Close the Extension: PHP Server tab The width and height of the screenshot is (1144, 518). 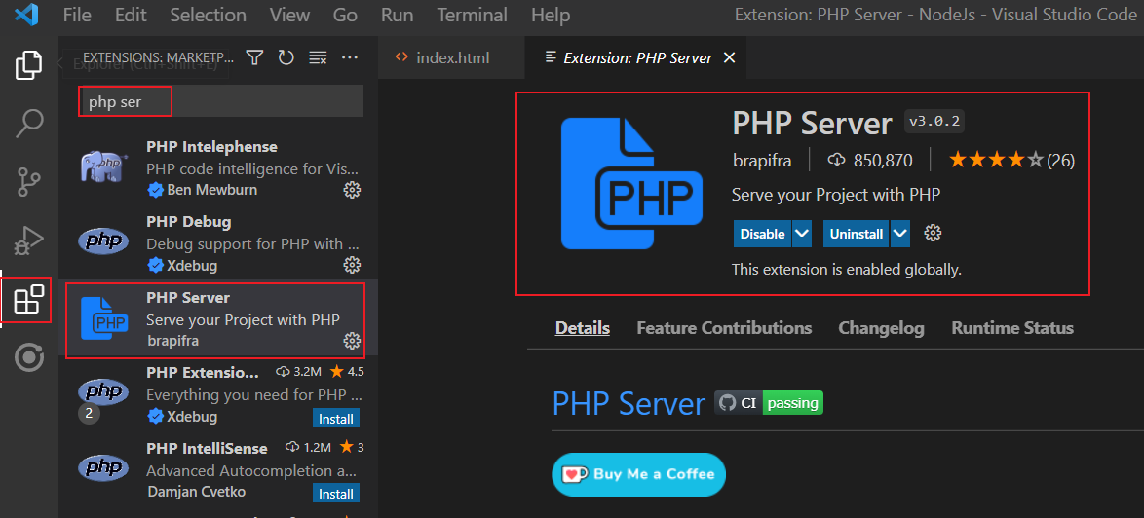(x=729, y=57)
